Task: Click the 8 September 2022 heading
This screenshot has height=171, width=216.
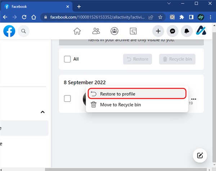Action: (x=85, y=82)
